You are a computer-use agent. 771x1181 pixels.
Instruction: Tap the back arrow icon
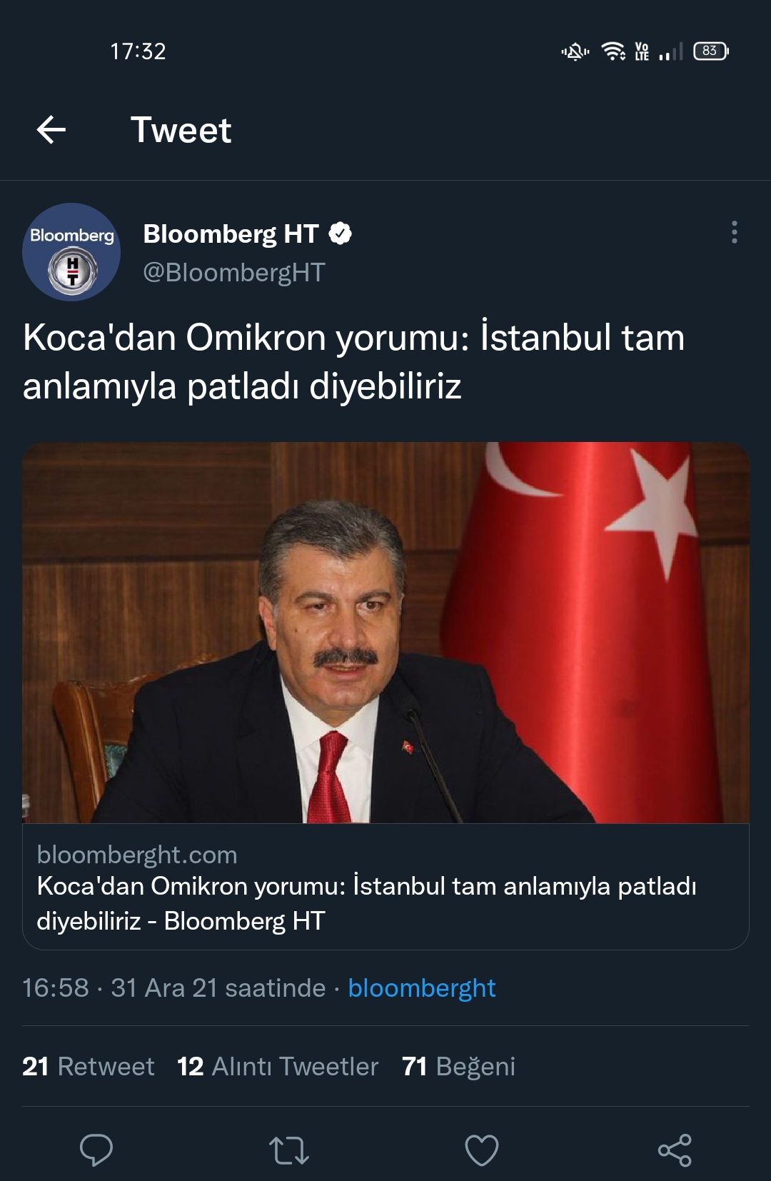(51, 130)
